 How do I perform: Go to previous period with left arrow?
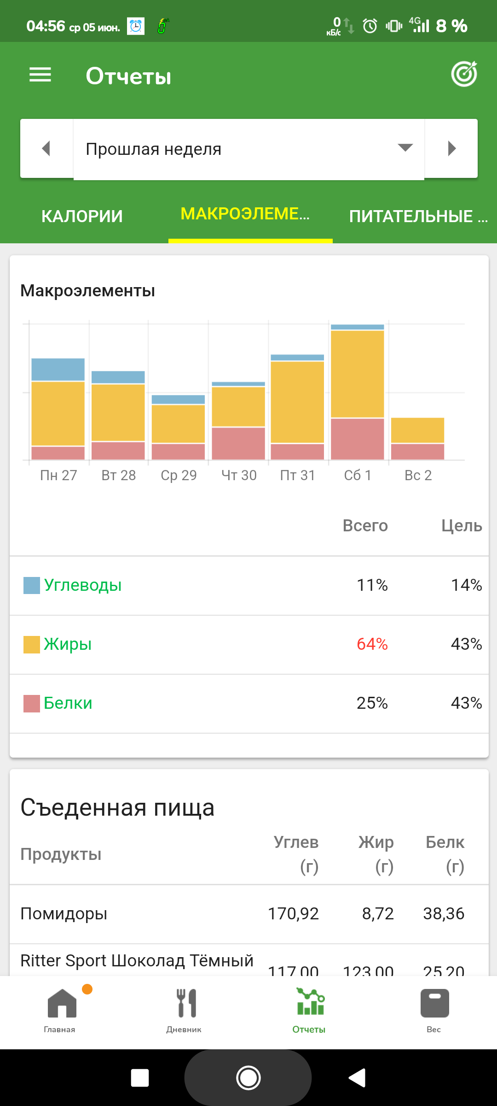click(x=46, y=148)
